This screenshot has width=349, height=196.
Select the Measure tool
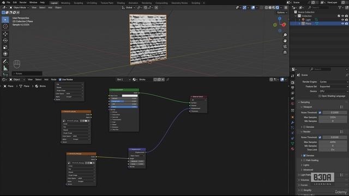pos(5,68)
